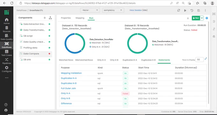This screenshot has width=217, height=115.
Task: Open the -None- dropdown
Action: click(x=90, y=10)
